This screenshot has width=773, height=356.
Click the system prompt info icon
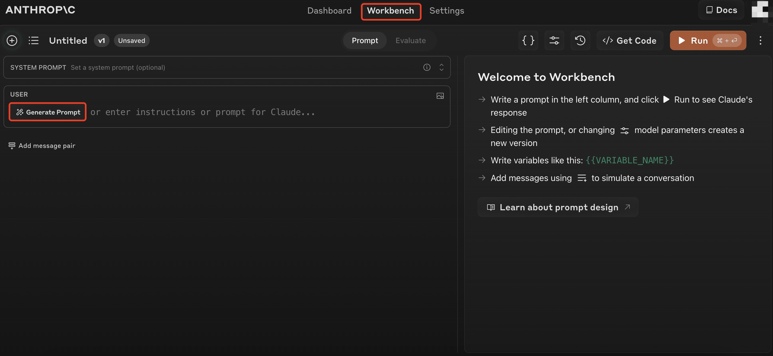click(427, 67)
